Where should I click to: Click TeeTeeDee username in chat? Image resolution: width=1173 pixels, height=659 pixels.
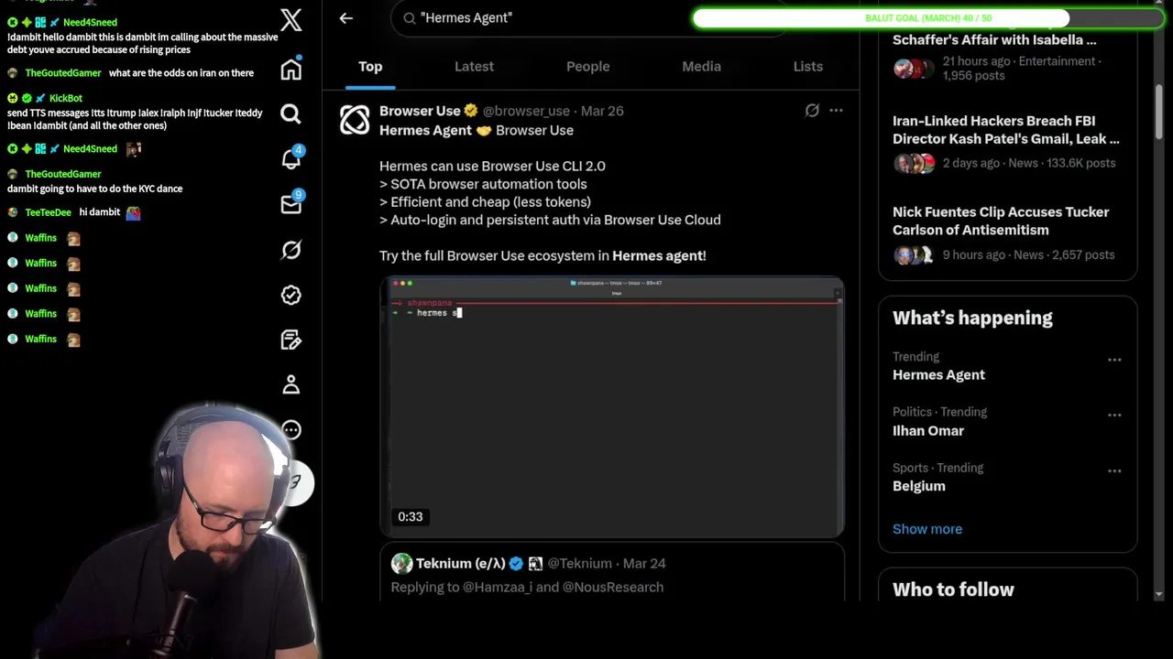click(x=48, y=212)
